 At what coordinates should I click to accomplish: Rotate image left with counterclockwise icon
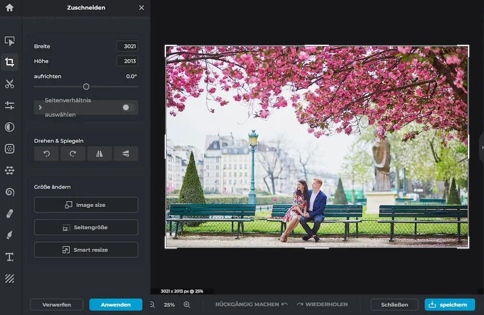pyautogui.click(x=46, y=153)
